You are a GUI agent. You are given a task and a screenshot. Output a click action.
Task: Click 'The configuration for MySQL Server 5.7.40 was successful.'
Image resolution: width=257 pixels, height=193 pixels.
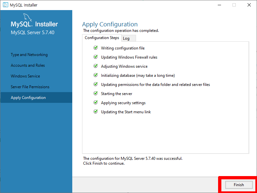point(133,159)
